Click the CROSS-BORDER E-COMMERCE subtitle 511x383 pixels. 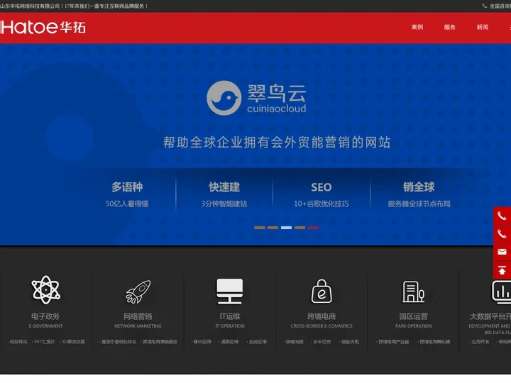click(322, 326)
